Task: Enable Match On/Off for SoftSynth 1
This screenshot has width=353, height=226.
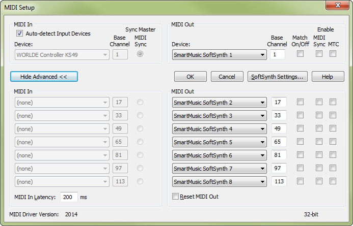Action: pyautogui.click(x=301, y=54)
